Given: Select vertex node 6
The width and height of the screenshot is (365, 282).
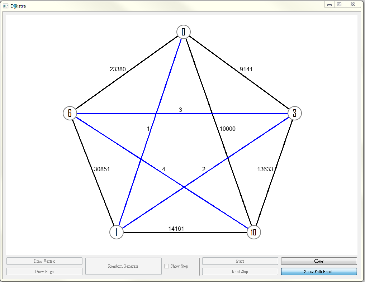Looking at the screenshot, I should click(x=70, y=113).
